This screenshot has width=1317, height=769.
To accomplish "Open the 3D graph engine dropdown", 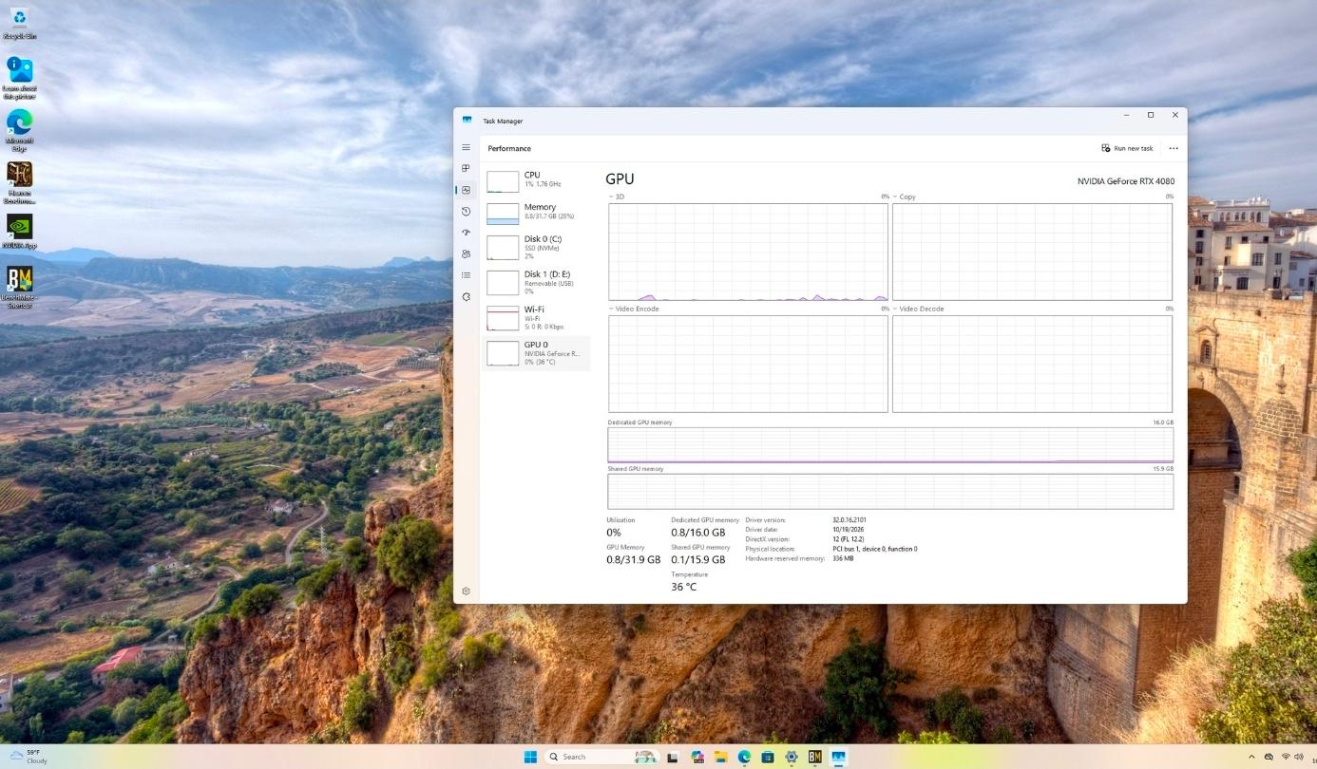I will click(x=616, y=197).
